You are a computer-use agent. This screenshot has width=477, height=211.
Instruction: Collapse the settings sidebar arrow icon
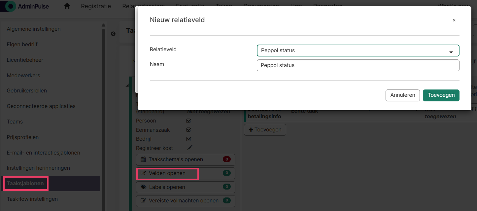(113, 34)
